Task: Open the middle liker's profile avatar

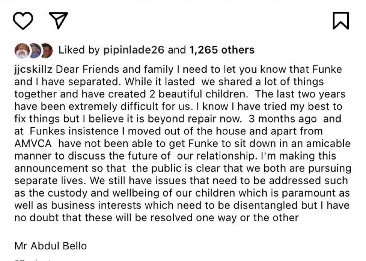Action: point(36,51)
